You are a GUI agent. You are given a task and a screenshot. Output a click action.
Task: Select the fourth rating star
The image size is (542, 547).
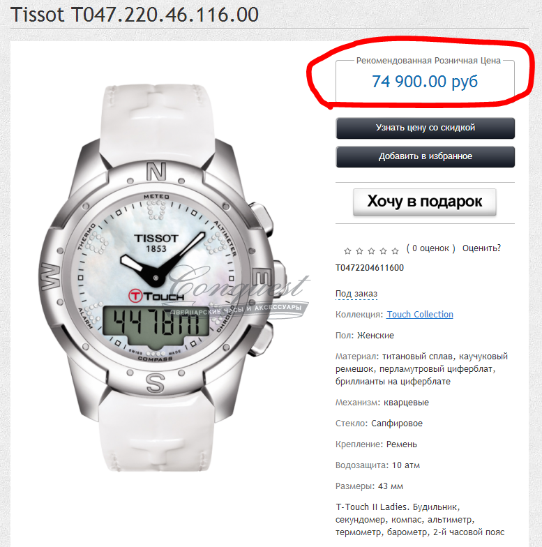[383, 251]
